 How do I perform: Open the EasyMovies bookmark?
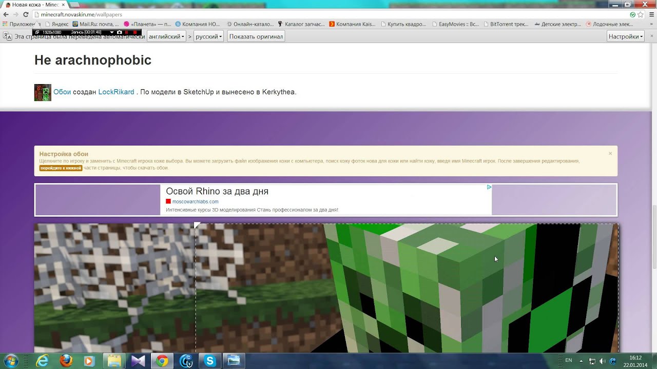coord(455,24)
